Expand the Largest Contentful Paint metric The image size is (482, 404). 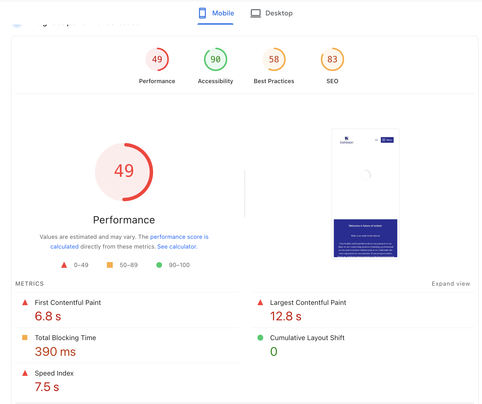[308, 302]
